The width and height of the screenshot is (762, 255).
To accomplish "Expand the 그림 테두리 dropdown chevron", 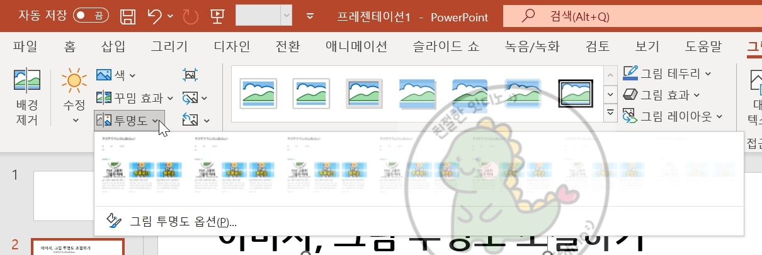I will [x=708, y=73].
